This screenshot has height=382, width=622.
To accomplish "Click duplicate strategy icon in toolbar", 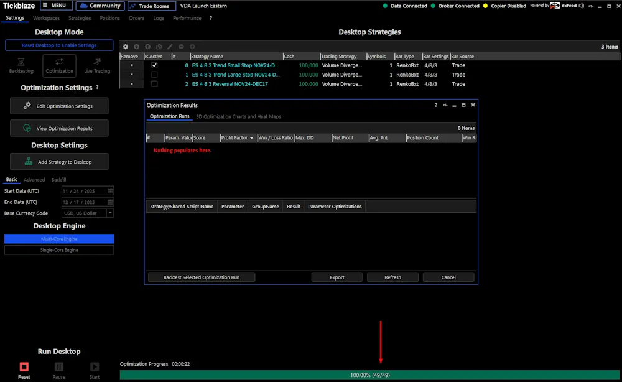I will tap(159, 47).
